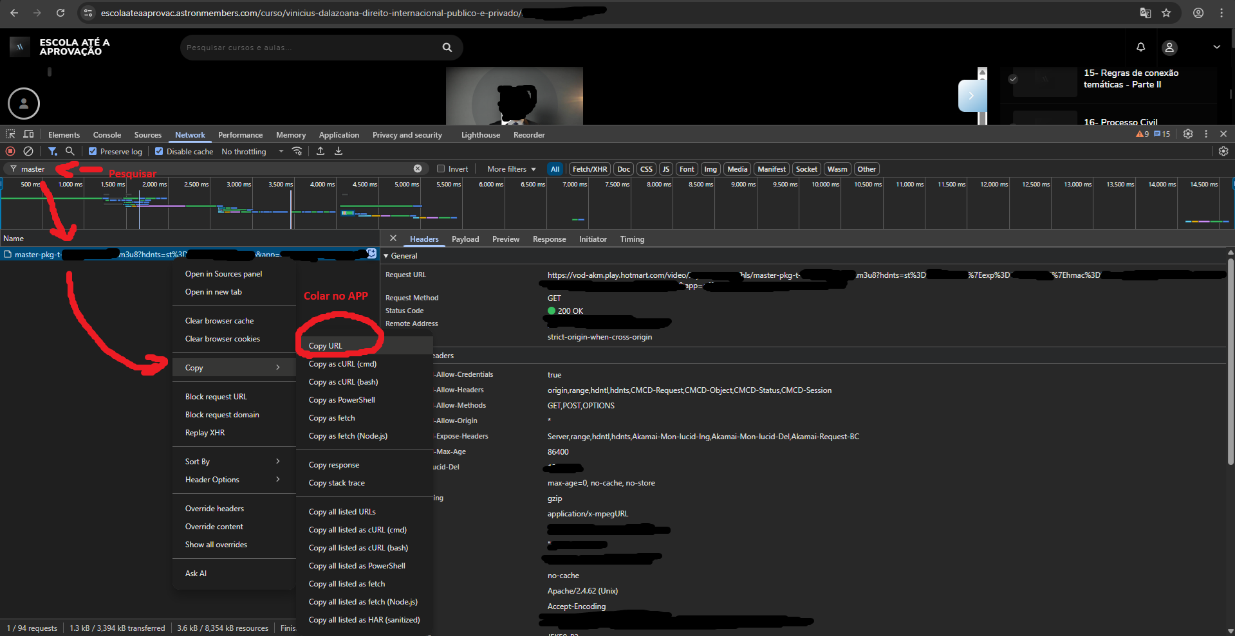Filter by Doc requests
The height and width of the screenshot is (636, 1235).
pos(624,169)
